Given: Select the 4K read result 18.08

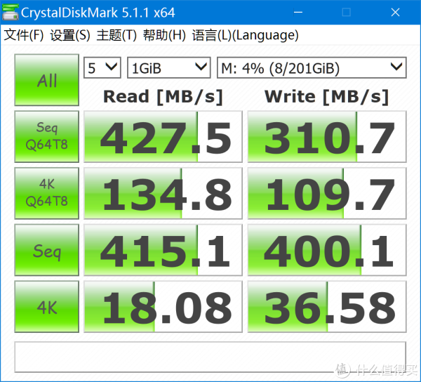Looking at the screenshot, I should (x=163, y=307).
